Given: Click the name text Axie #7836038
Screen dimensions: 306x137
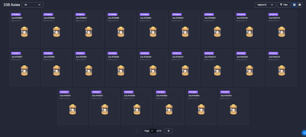Looking at the screenshot, I should (x=49, y=18).
